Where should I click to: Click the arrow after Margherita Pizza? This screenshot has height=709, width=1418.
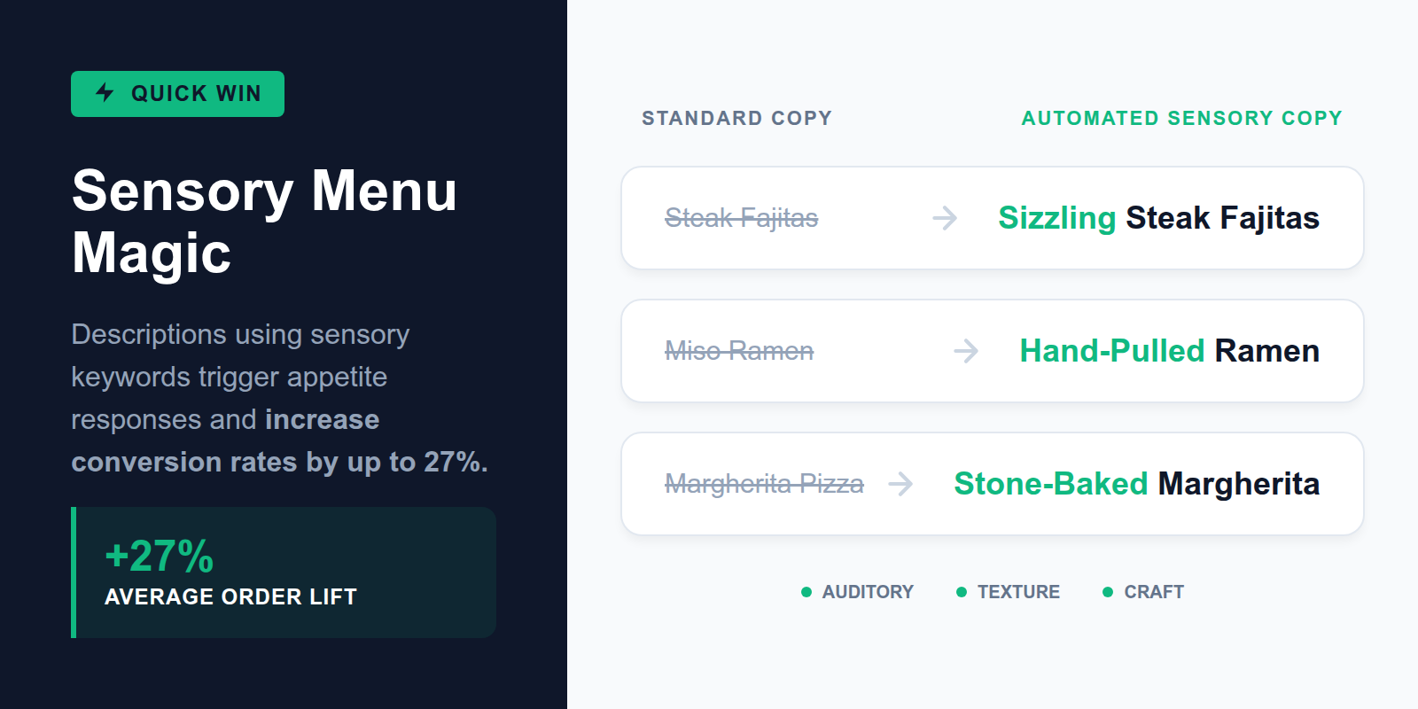point(900,484)
